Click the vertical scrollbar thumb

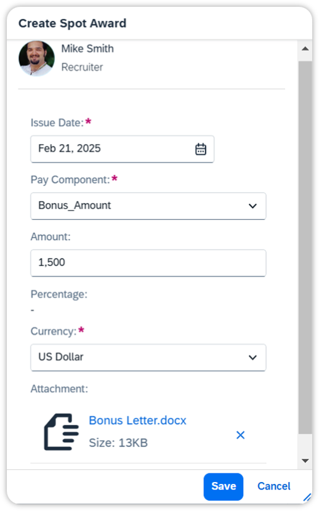pos(305,247)
